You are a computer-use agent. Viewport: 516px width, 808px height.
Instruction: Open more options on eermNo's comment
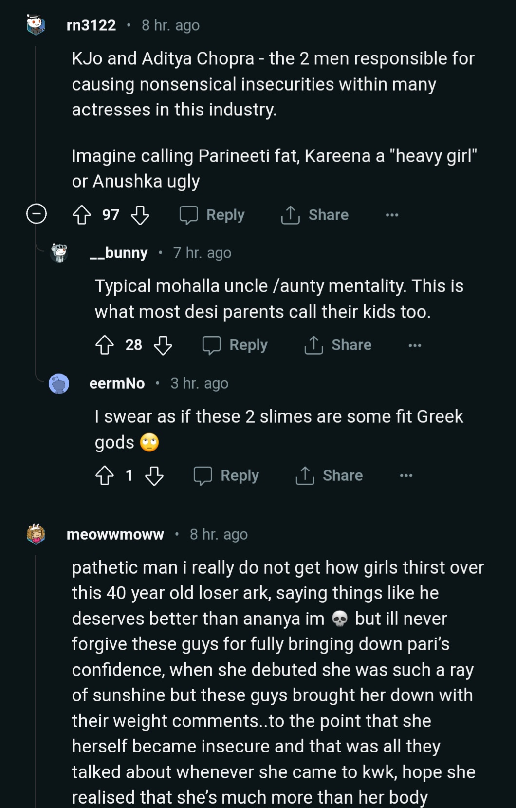[x=406, y=475]
